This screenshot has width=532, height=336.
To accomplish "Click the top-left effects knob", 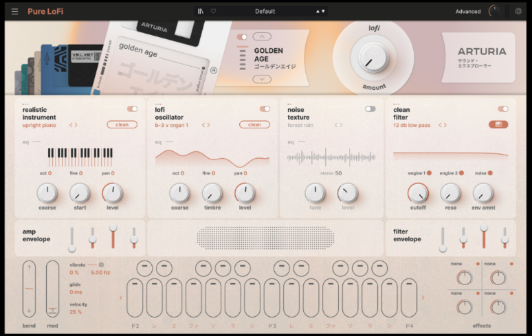I will tap(465, 278).
